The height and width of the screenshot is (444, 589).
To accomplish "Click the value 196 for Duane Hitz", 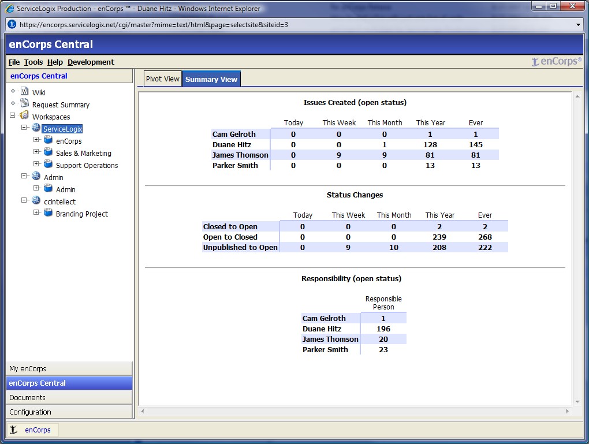I will tap(383, 329).
